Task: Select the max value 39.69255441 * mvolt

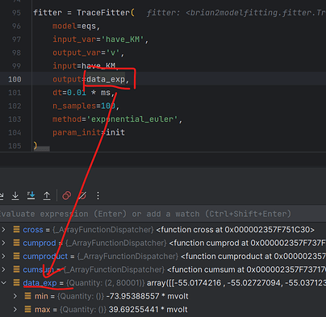Action: pos(148,310)
